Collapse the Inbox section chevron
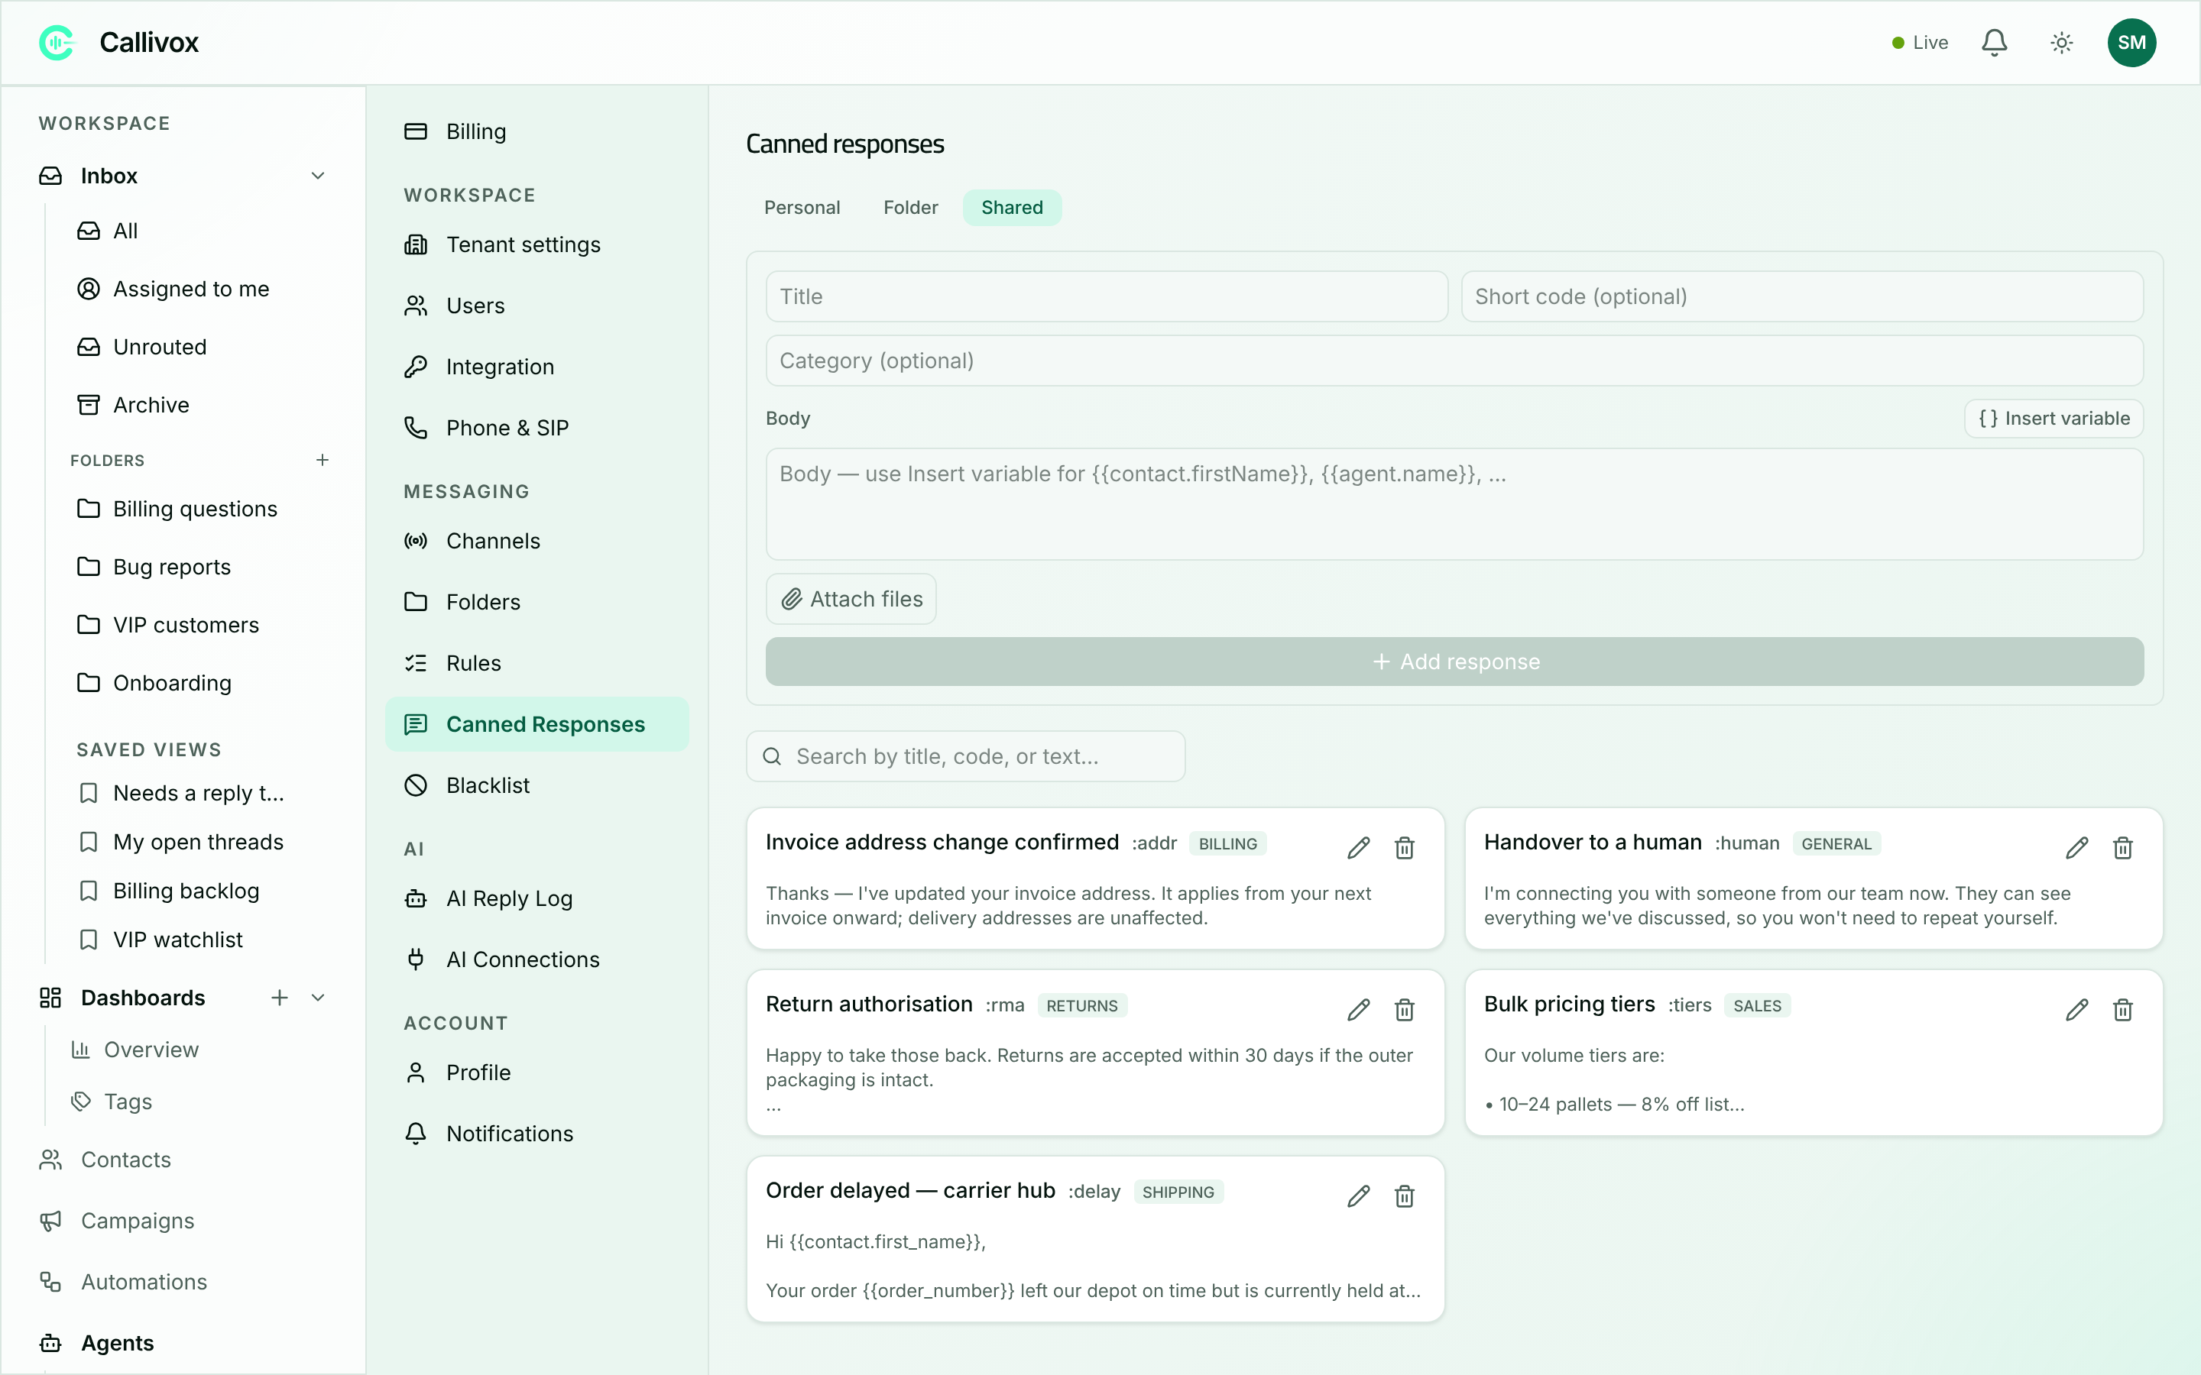Viewport: 2201px width, 1375px height. 317,176
